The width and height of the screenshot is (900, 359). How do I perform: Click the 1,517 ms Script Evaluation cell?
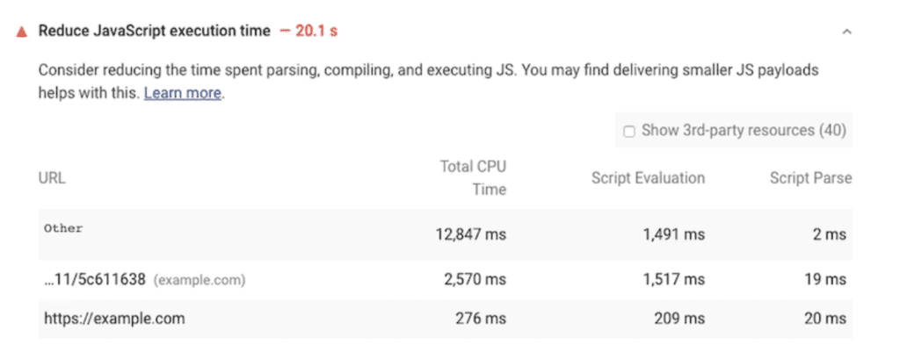pyautogui.click(x=673, y=280)
